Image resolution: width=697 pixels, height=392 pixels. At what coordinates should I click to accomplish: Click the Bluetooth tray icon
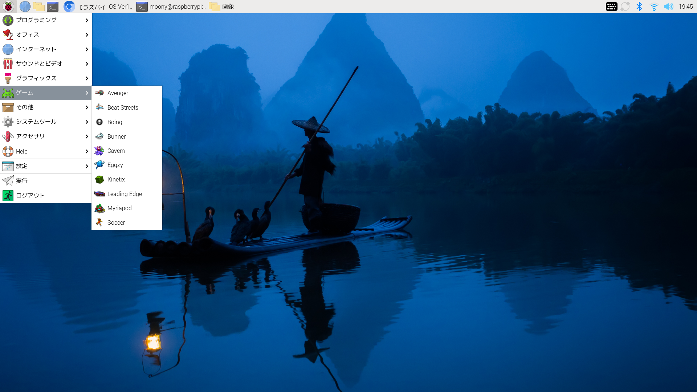[639, 7]
